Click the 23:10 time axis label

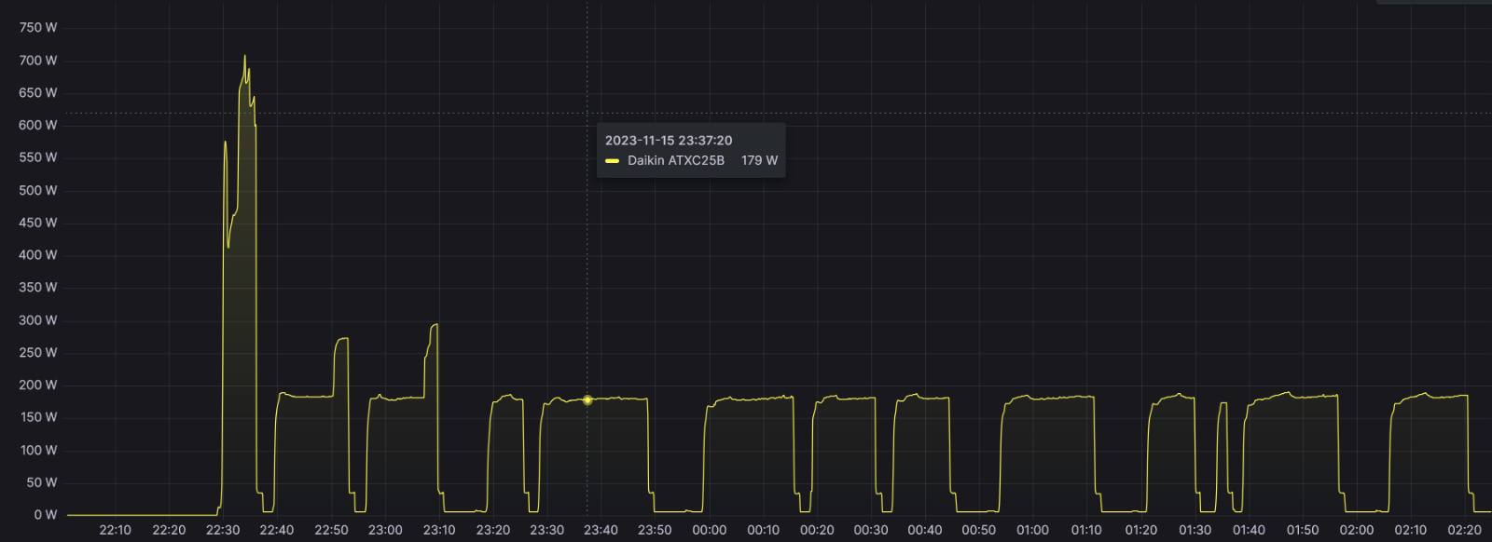point(439,530)
